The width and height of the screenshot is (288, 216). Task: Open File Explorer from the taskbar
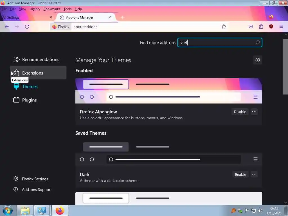25,210
